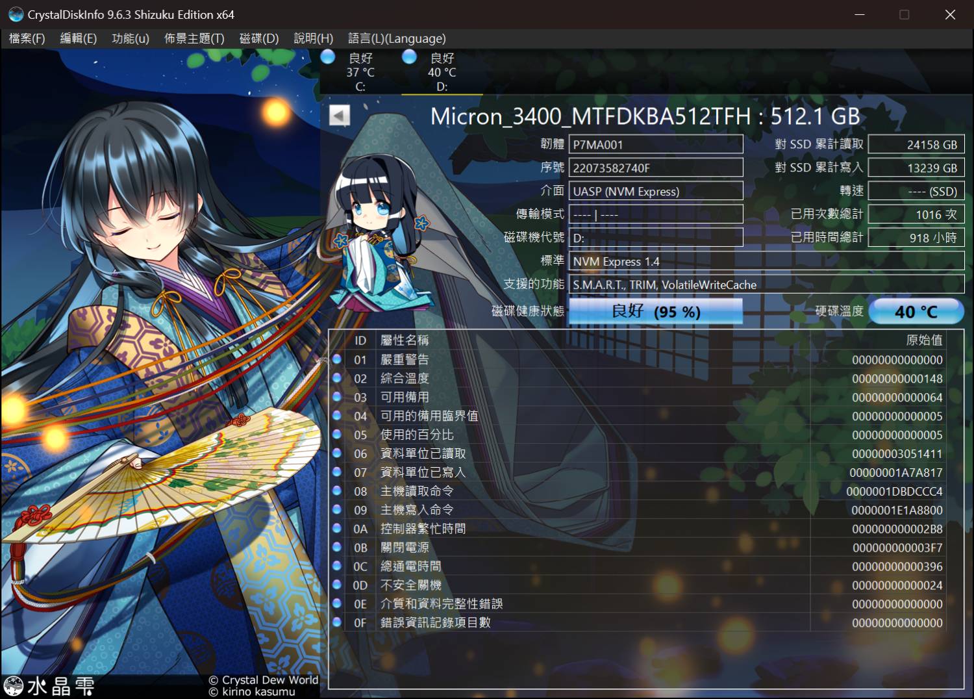The width and height of the screenshot is (974, 699).
Task: Open the 說明(H) menu
Action: [314, 38]
